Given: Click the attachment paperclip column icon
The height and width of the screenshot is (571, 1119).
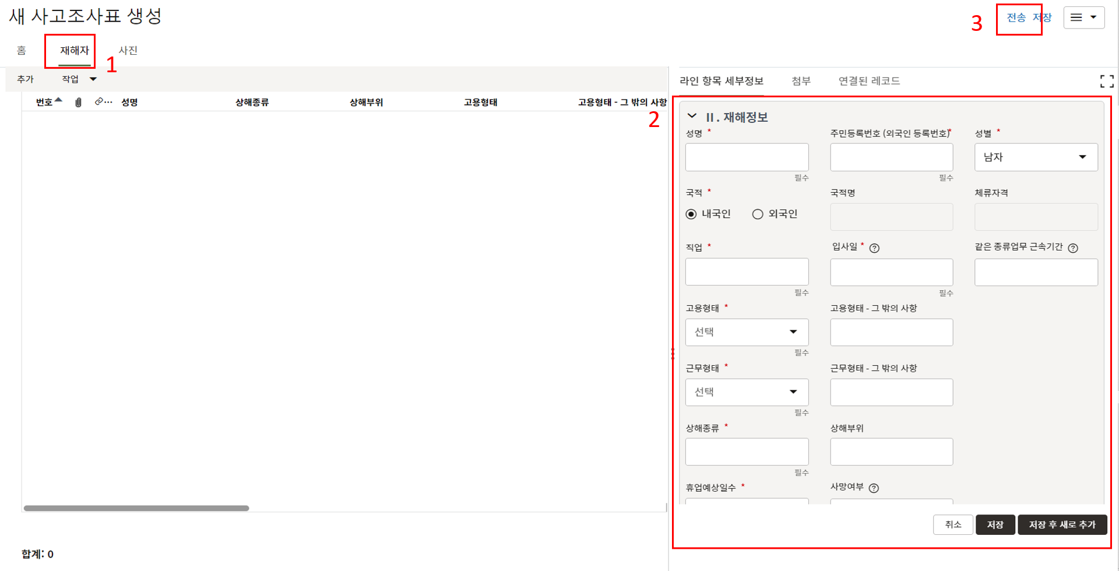Looking at the screenshot, I should coord(78,103).
